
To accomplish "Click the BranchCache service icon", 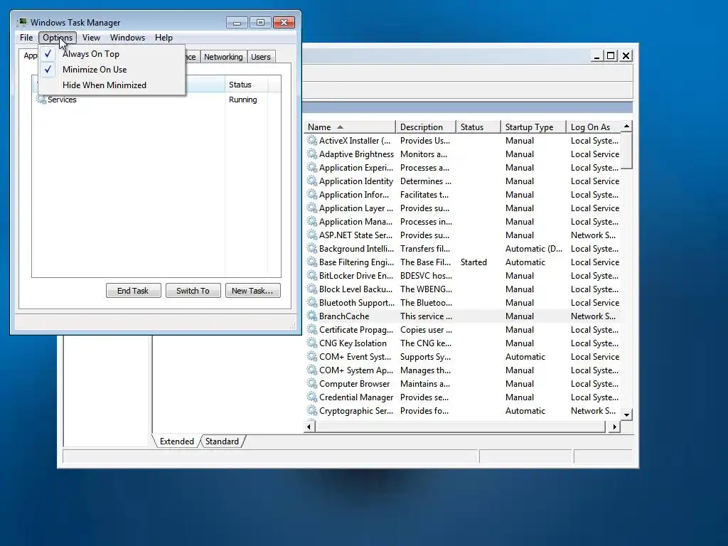I will [x=312, y=316].
